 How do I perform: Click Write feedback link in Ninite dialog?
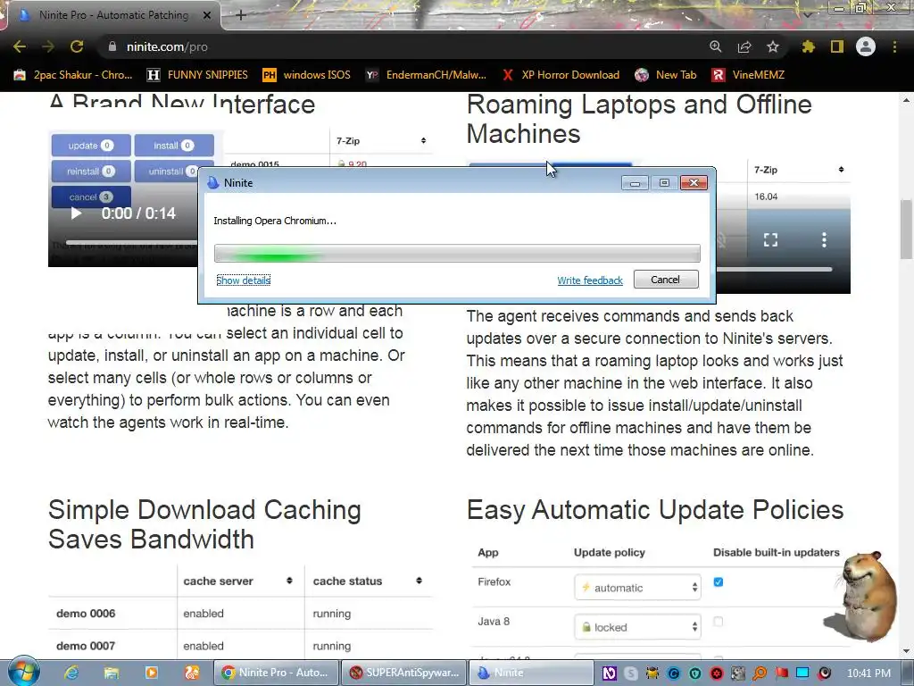click(x=590, y=280)
